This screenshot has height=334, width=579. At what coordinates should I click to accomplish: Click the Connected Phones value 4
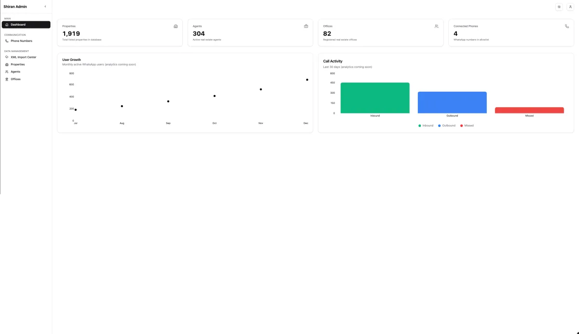455,34
